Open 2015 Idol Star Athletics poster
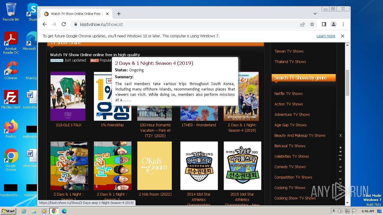 click(242, 166)
